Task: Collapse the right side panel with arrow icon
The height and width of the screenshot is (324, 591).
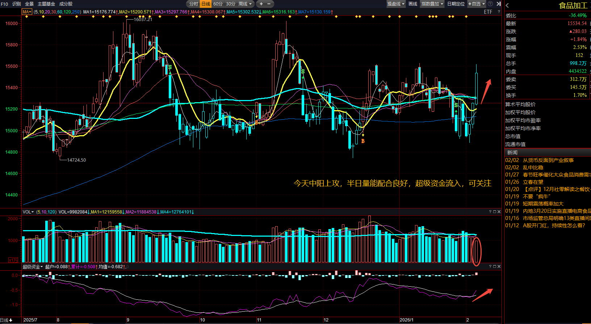Action: point(499,4)
